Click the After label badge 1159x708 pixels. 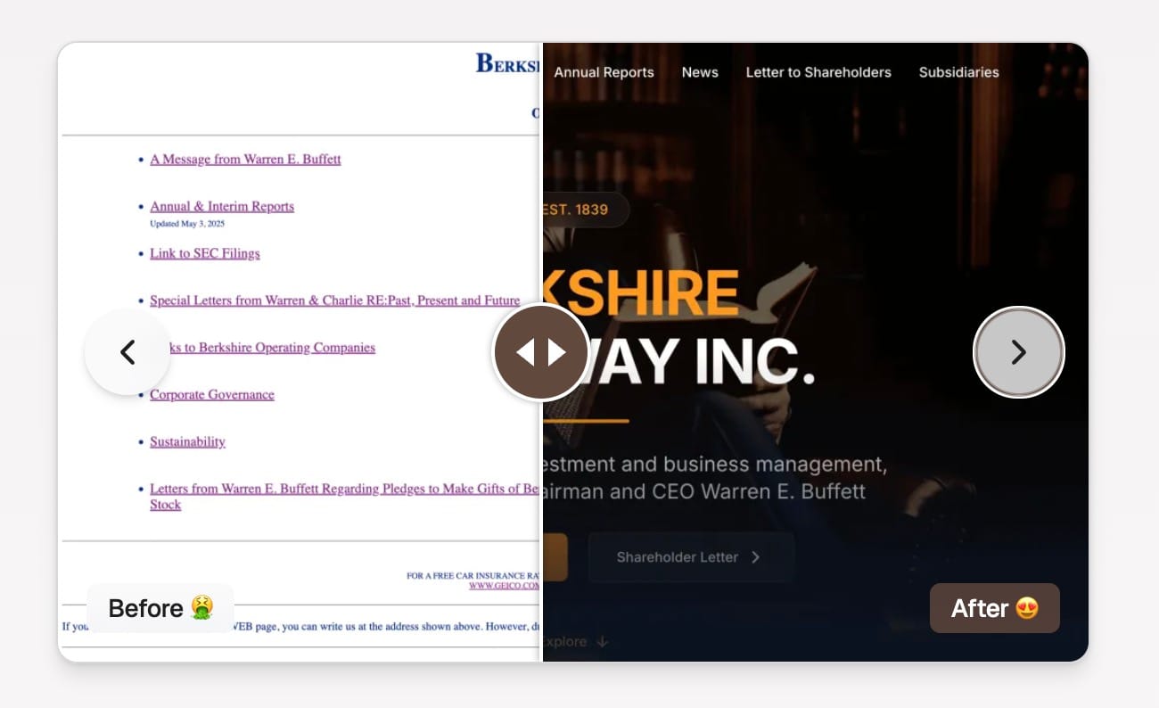click(994, 608)
